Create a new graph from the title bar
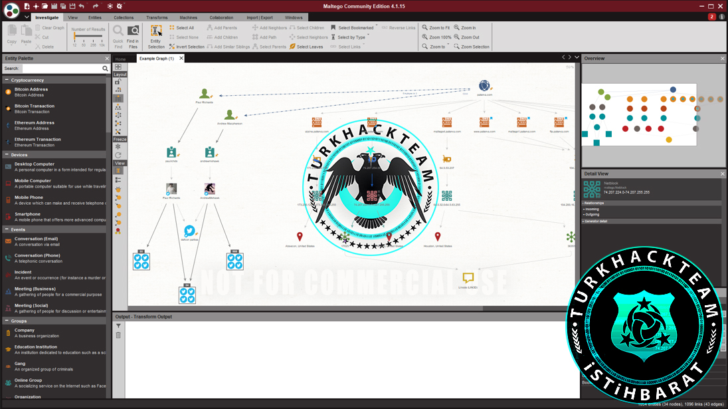 (27, 6)
